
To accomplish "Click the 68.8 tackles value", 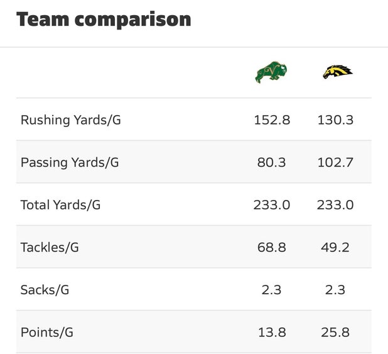I will (272, 247).
